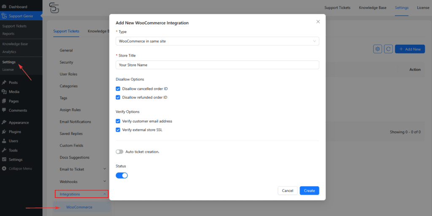Open Reports in WordPress submenu
The image size is (432, 216).
tap(8, 34)
